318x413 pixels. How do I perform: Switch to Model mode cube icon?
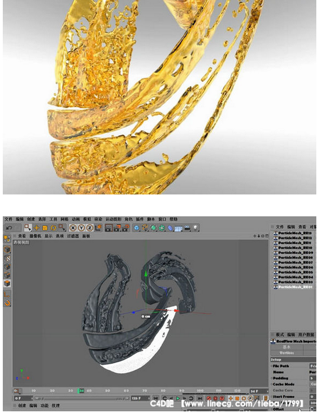coord(7,249)
